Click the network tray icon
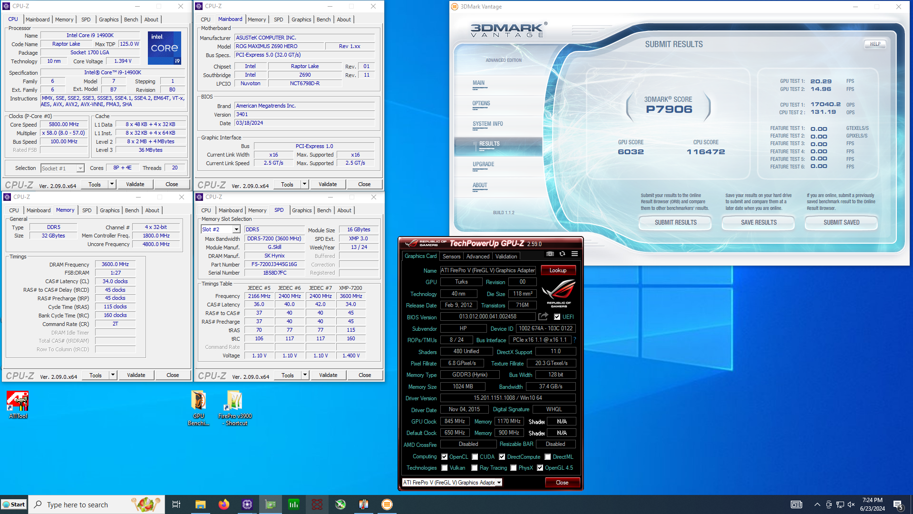Screen dimensions: 913x514 click(840, 504)
